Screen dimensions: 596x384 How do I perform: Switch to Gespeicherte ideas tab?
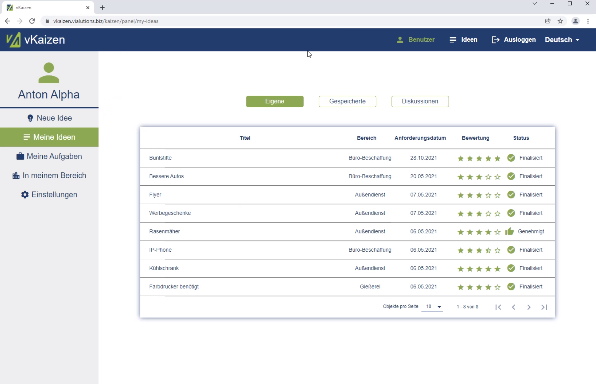(x=347, y=101)
